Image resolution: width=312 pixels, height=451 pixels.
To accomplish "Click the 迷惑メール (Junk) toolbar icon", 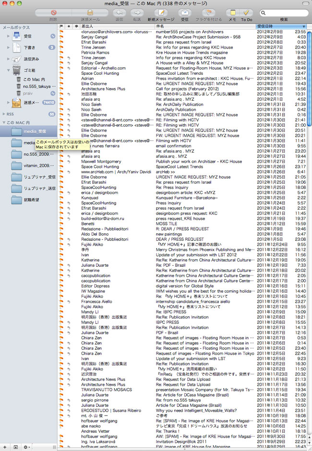I will coord(90,12).
